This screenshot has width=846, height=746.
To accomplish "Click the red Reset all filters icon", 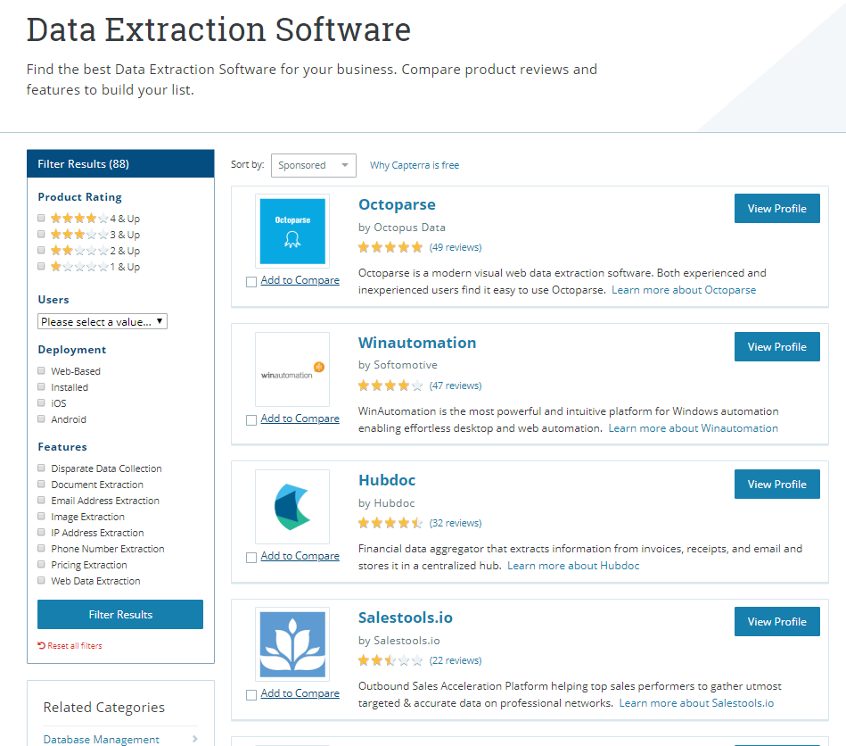I will click(42, 645).
